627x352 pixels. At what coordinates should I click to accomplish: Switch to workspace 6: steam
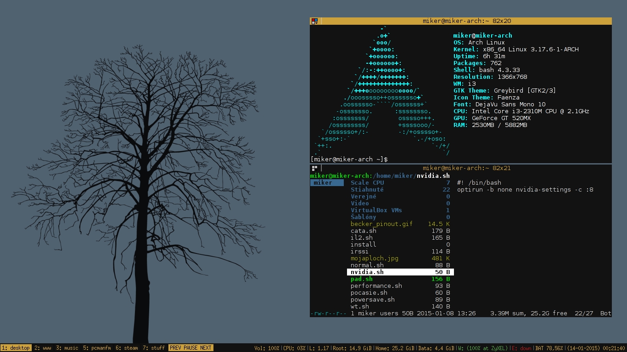(127, 348)
